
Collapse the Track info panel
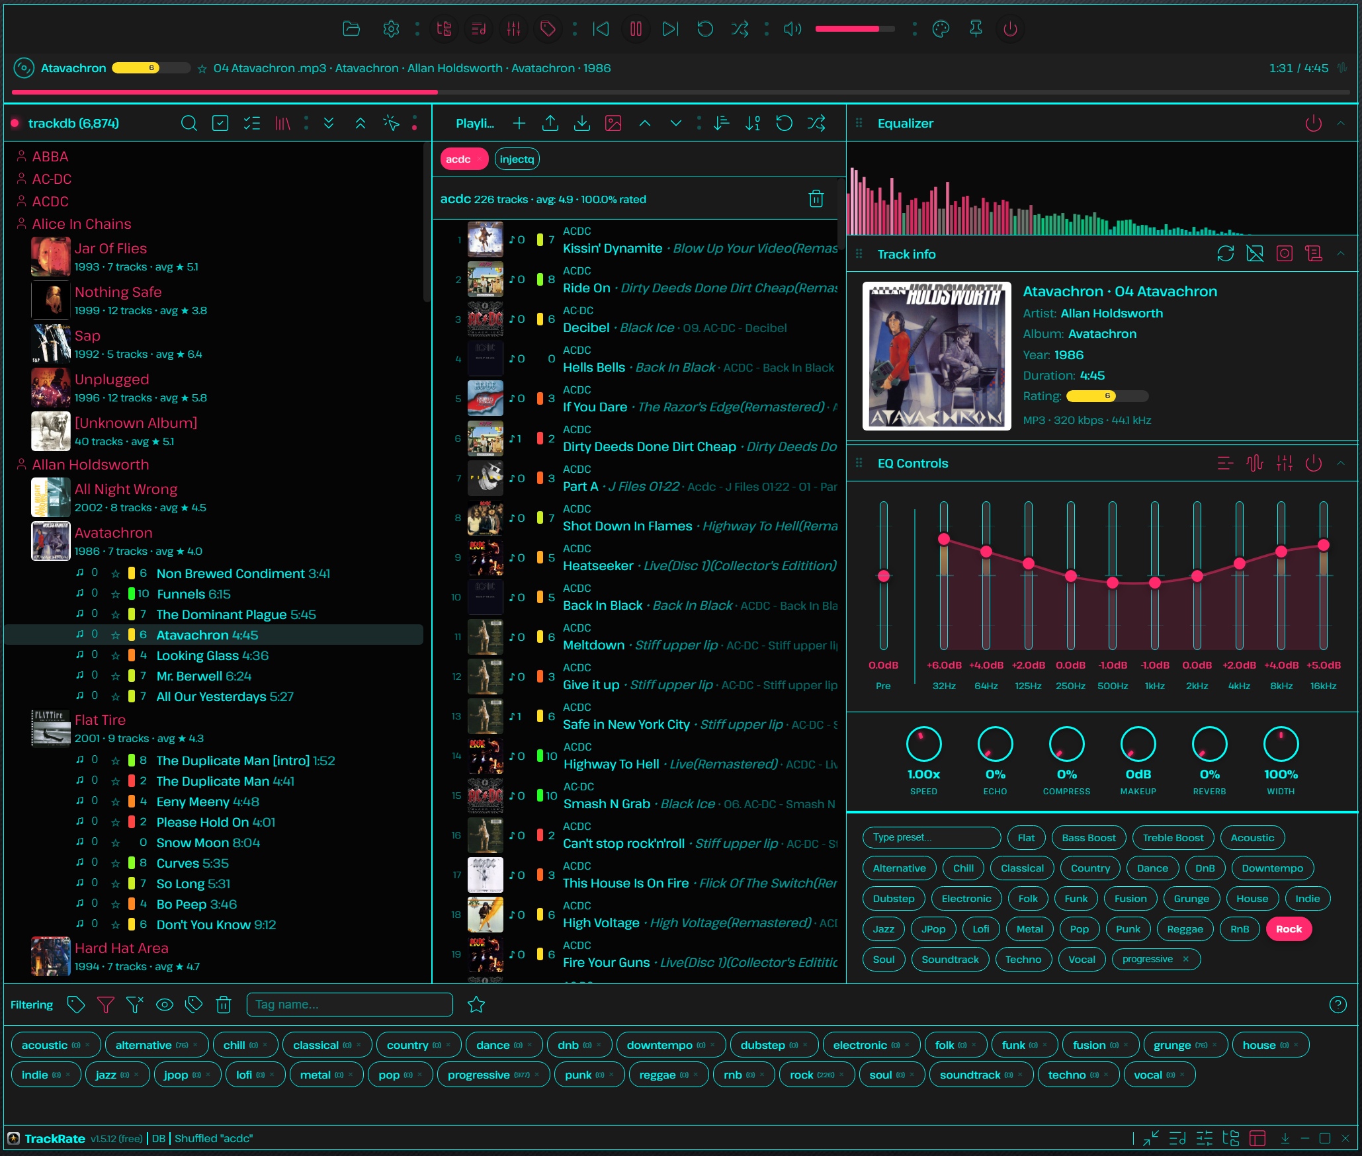tap(1341, 254)
